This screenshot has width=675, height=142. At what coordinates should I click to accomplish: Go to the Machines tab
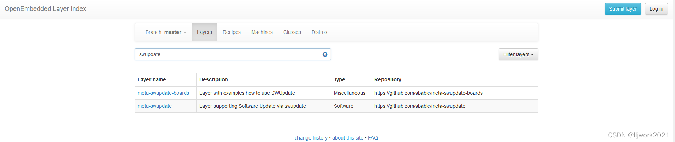(x=262, y=32)
